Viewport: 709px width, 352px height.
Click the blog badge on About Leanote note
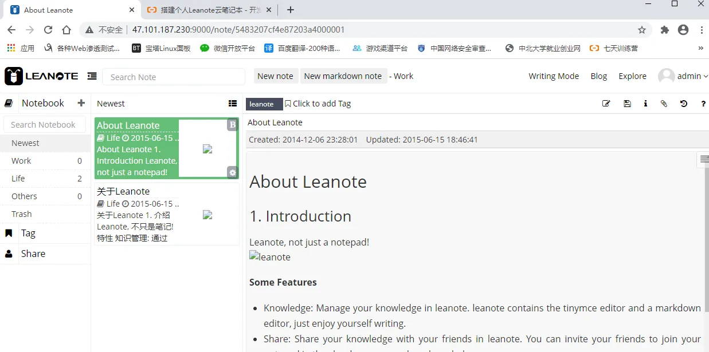pyautogui.click(x=232, y=125)
